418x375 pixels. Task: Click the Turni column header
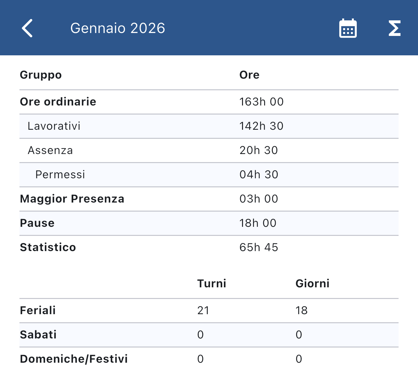212,284
